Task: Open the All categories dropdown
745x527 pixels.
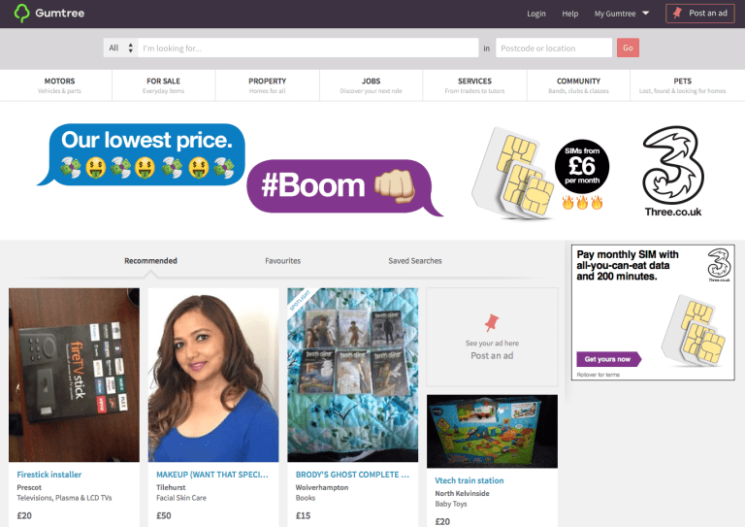Action: (x=120, y=48)
